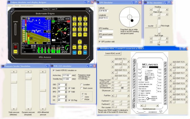
Task: Click up arrow of Pitch Angle slider
Action: coord(159,18)
